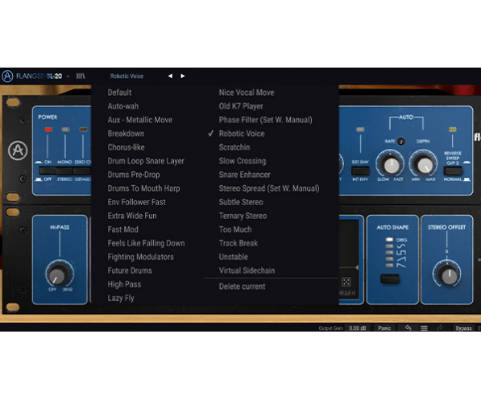The height and width of the screenshot is (400, 481).
Task: Pick the Future Drums preset
Action: tap(130, 270)
